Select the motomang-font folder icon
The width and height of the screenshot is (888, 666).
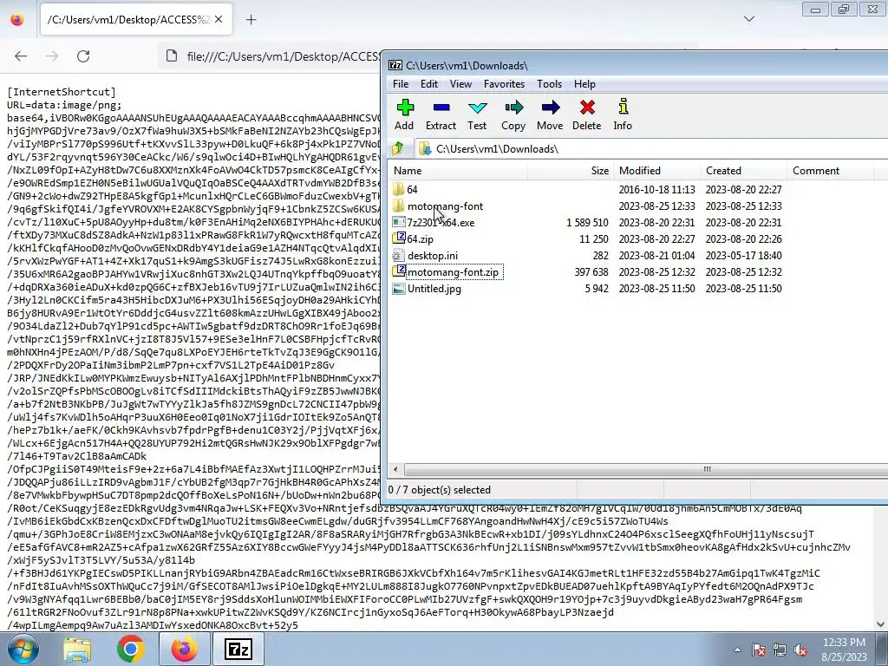(399, 206)
